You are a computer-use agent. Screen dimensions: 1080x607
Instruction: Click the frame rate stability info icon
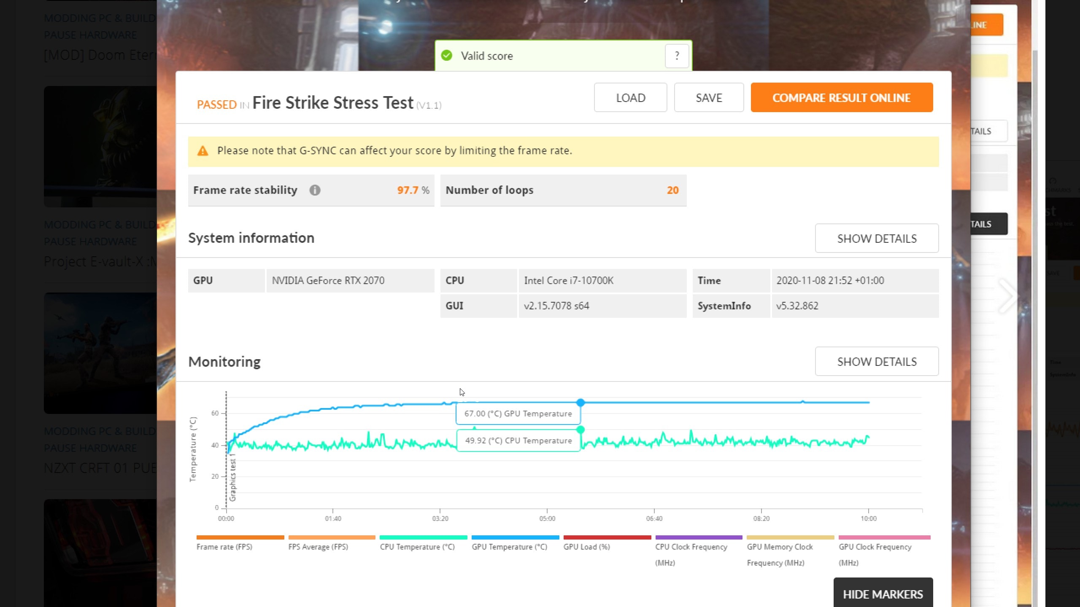click(x=315, y=190)
